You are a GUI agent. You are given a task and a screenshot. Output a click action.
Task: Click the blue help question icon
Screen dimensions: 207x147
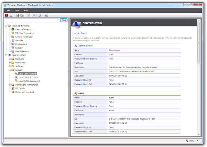[47, 15]
